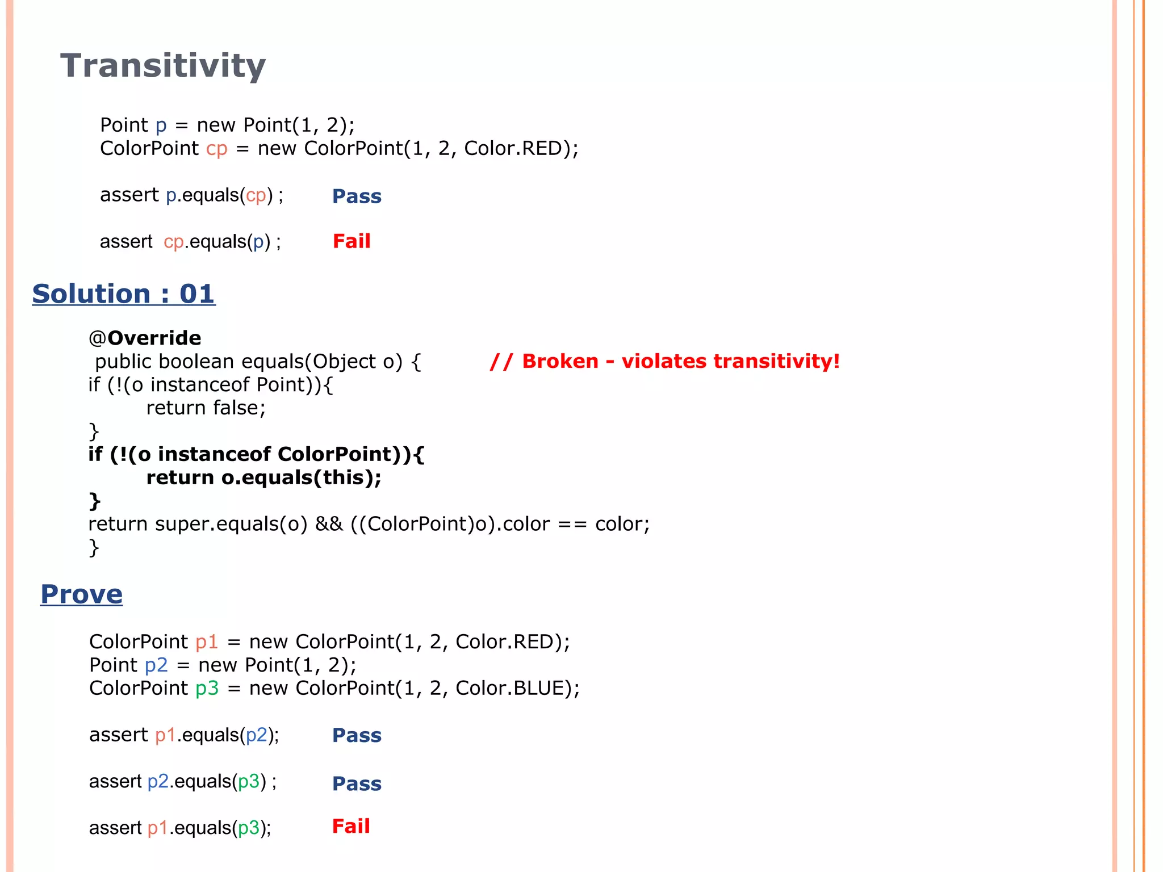Click the text 'assert p2.equals(p3) ;'

183,782
